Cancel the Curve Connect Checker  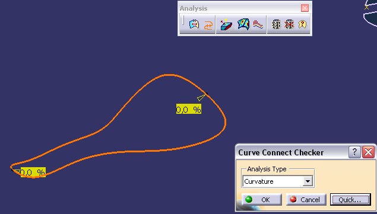tap(306, 200)
